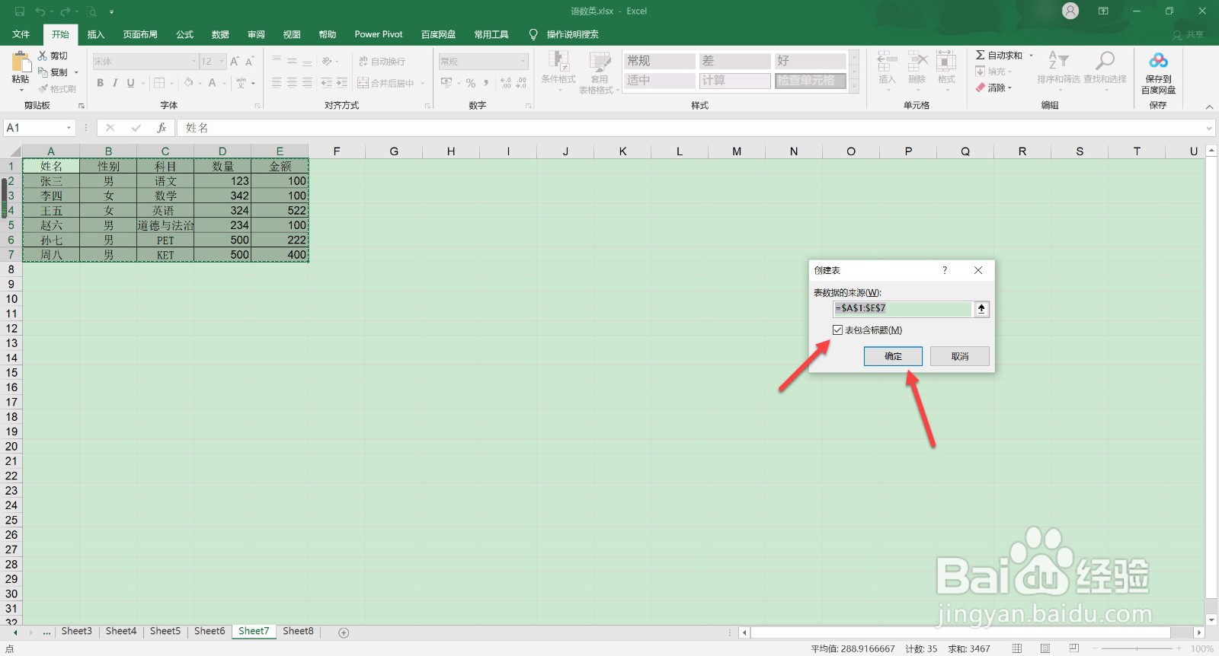Click the Insert cells icon

[x=887, y=62]
